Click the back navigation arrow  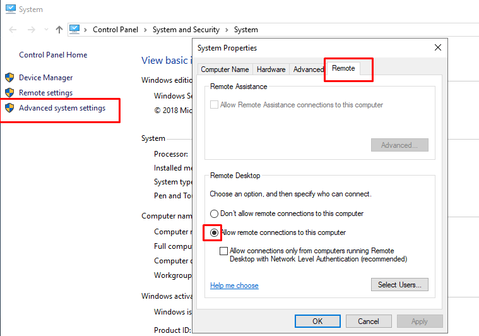pyautogui.click(x=13, y=30)
